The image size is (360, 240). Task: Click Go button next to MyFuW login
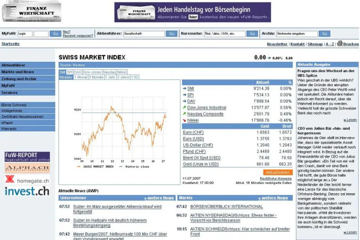tap(56, 34)
